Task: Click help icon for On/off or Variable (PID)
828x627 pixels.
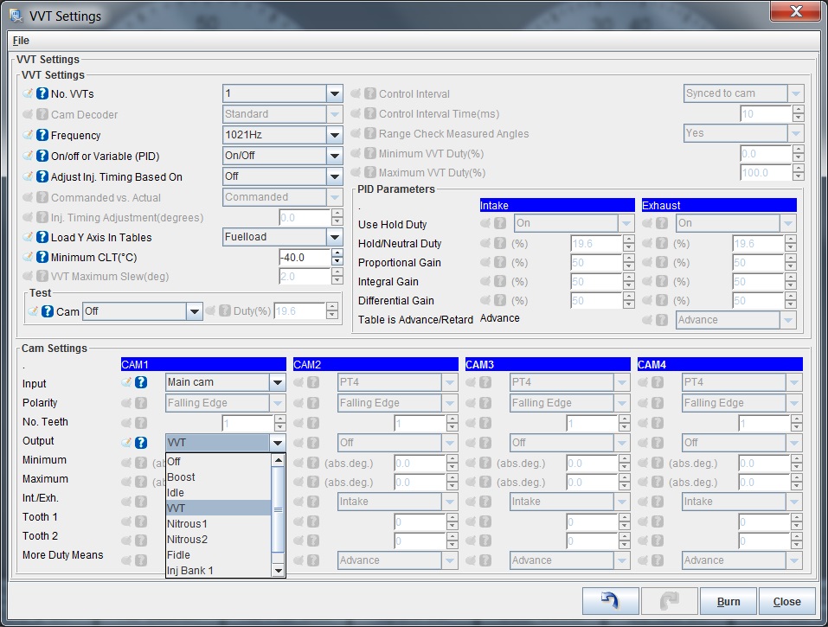Action: pyautogui.click(x=42, y=157)
